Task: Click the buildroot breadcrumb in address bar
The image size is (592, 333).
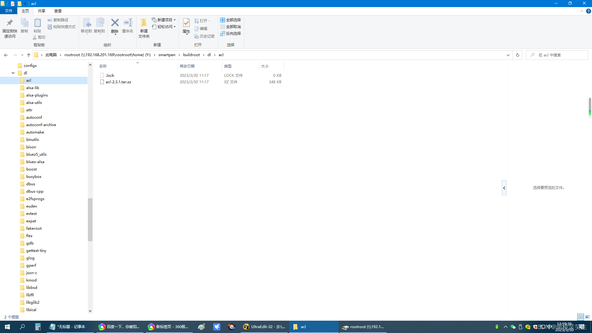Action: 191,55
